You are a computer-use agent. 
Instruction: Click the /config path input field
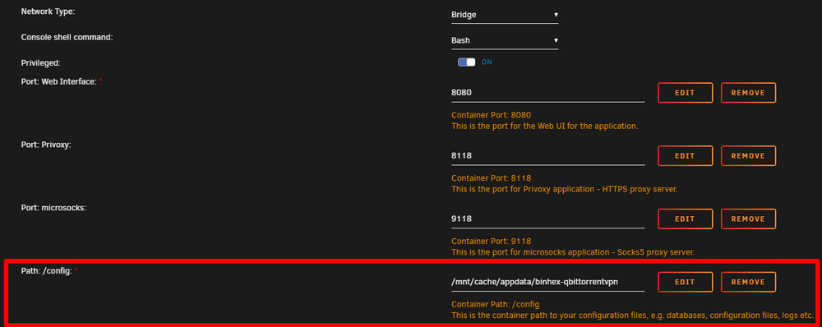[x=547, y=282]
